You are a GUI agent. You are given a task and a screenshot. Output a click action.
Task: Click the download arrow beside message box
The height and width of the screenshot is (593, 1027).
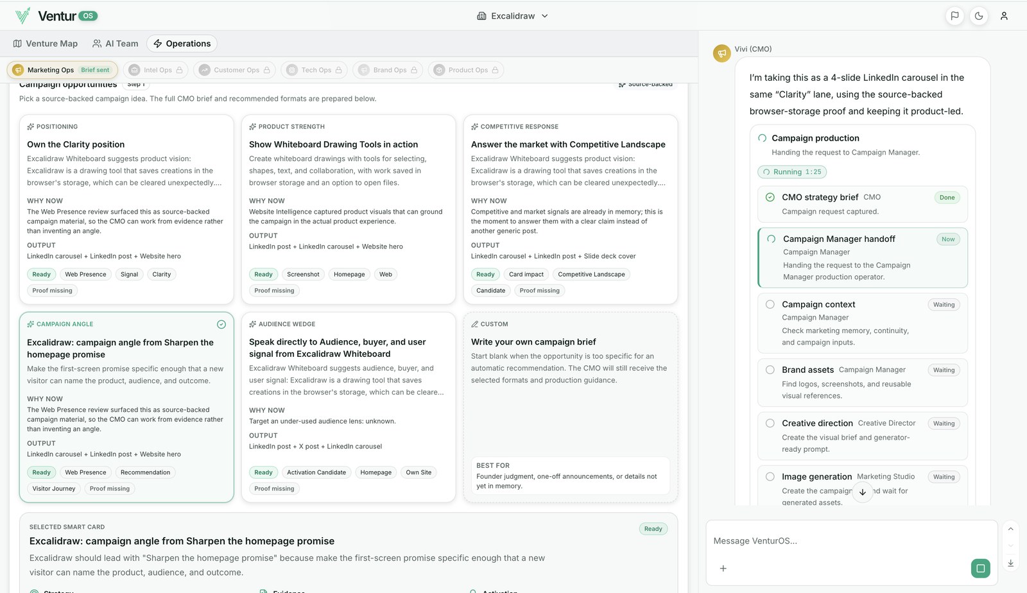1010,563
